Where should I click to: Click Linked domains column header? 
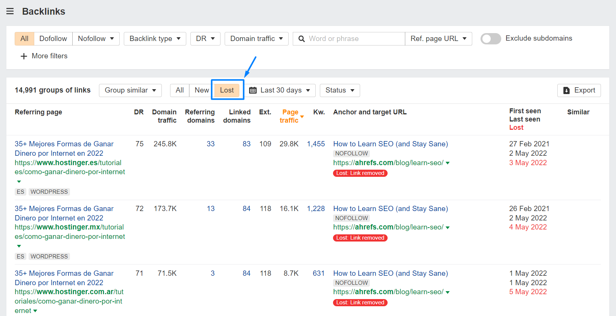point(237,116)
